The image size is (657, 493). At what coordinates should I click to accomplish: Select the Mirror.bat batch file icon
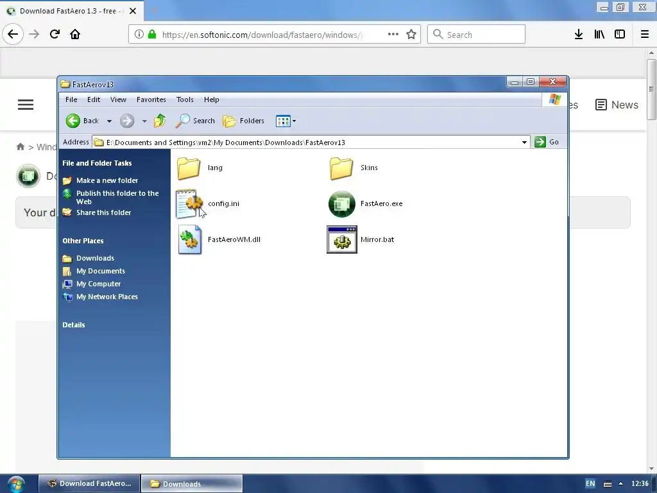click(x=342, y=239)
